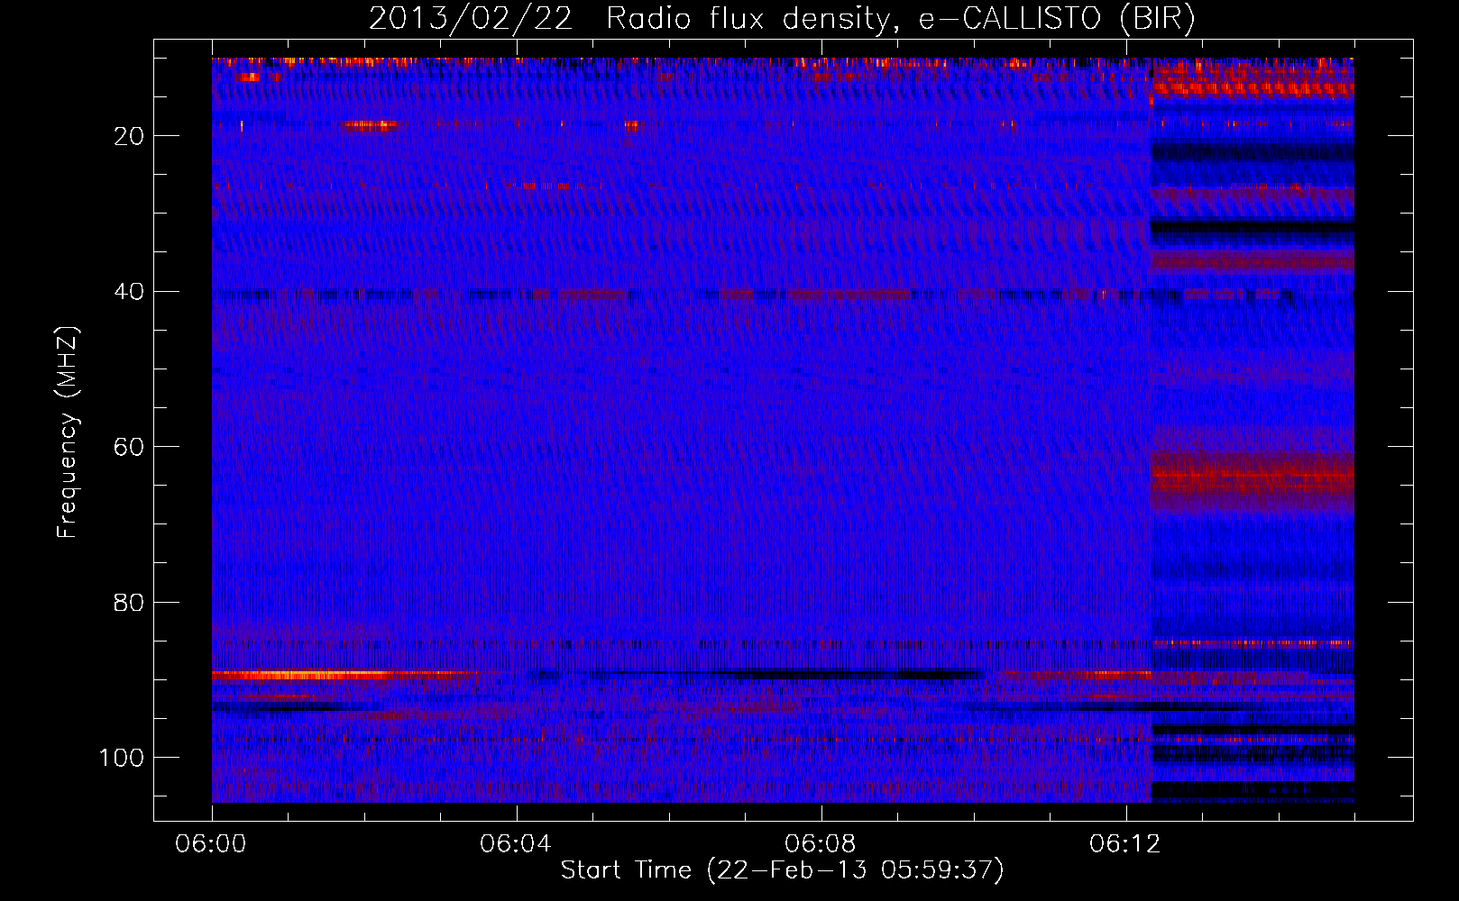Image resolution: width=1459 pixels, height=901 pixels.
Task: Click the 06:04 time tick label
Action: click(516, 844)
